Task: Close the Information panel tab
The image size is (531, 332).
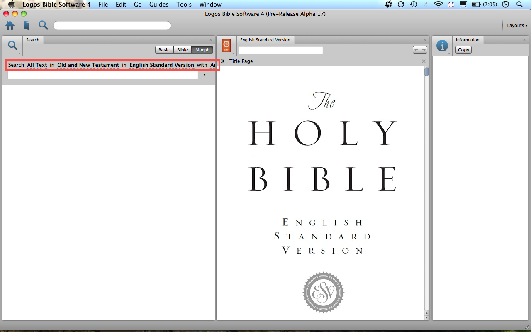Action: click(524, 40)
